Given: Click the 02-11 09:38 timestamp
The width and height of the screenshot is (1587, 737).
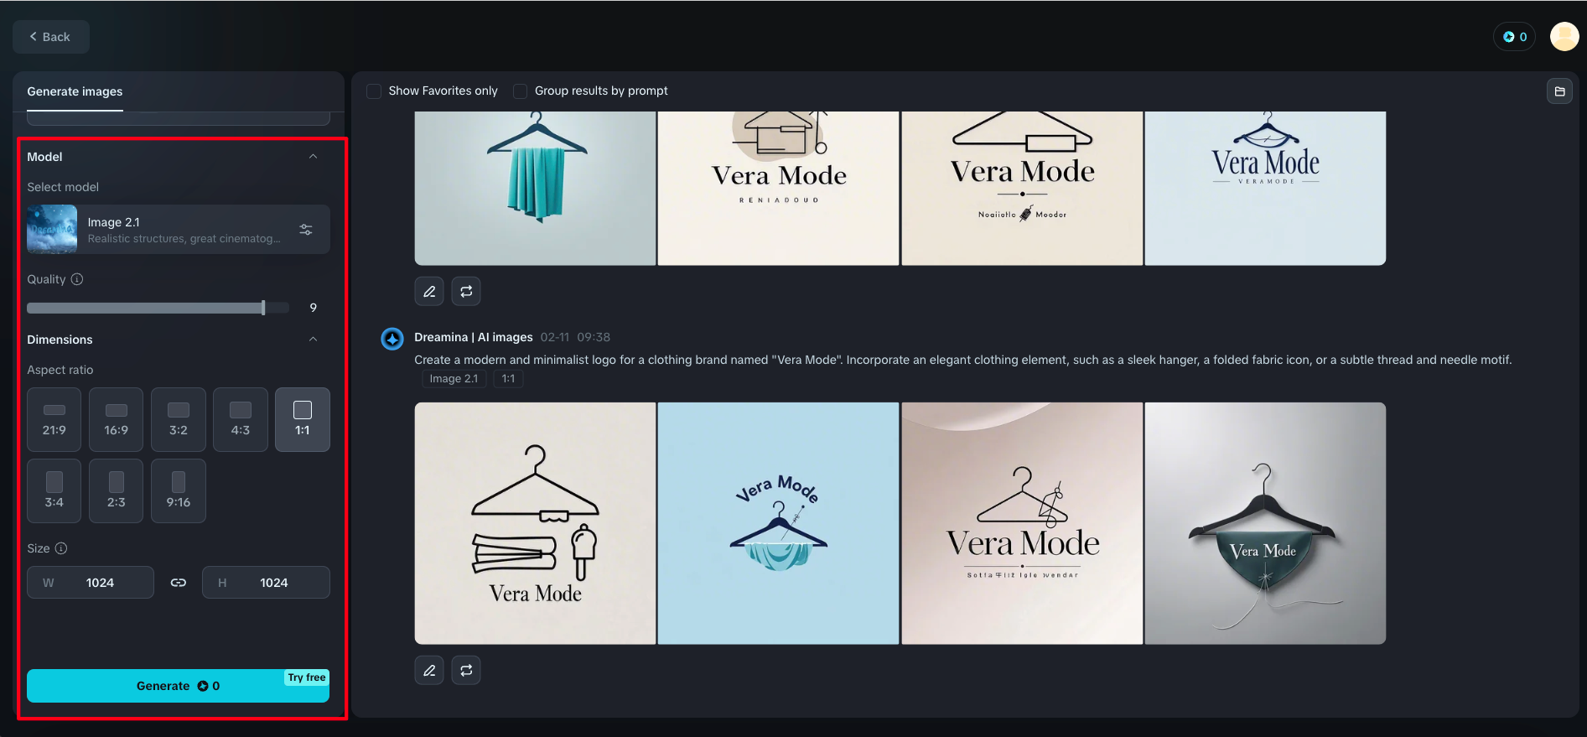Looking at the screenshot, I should pyautogui.click(x=575, y=337).
